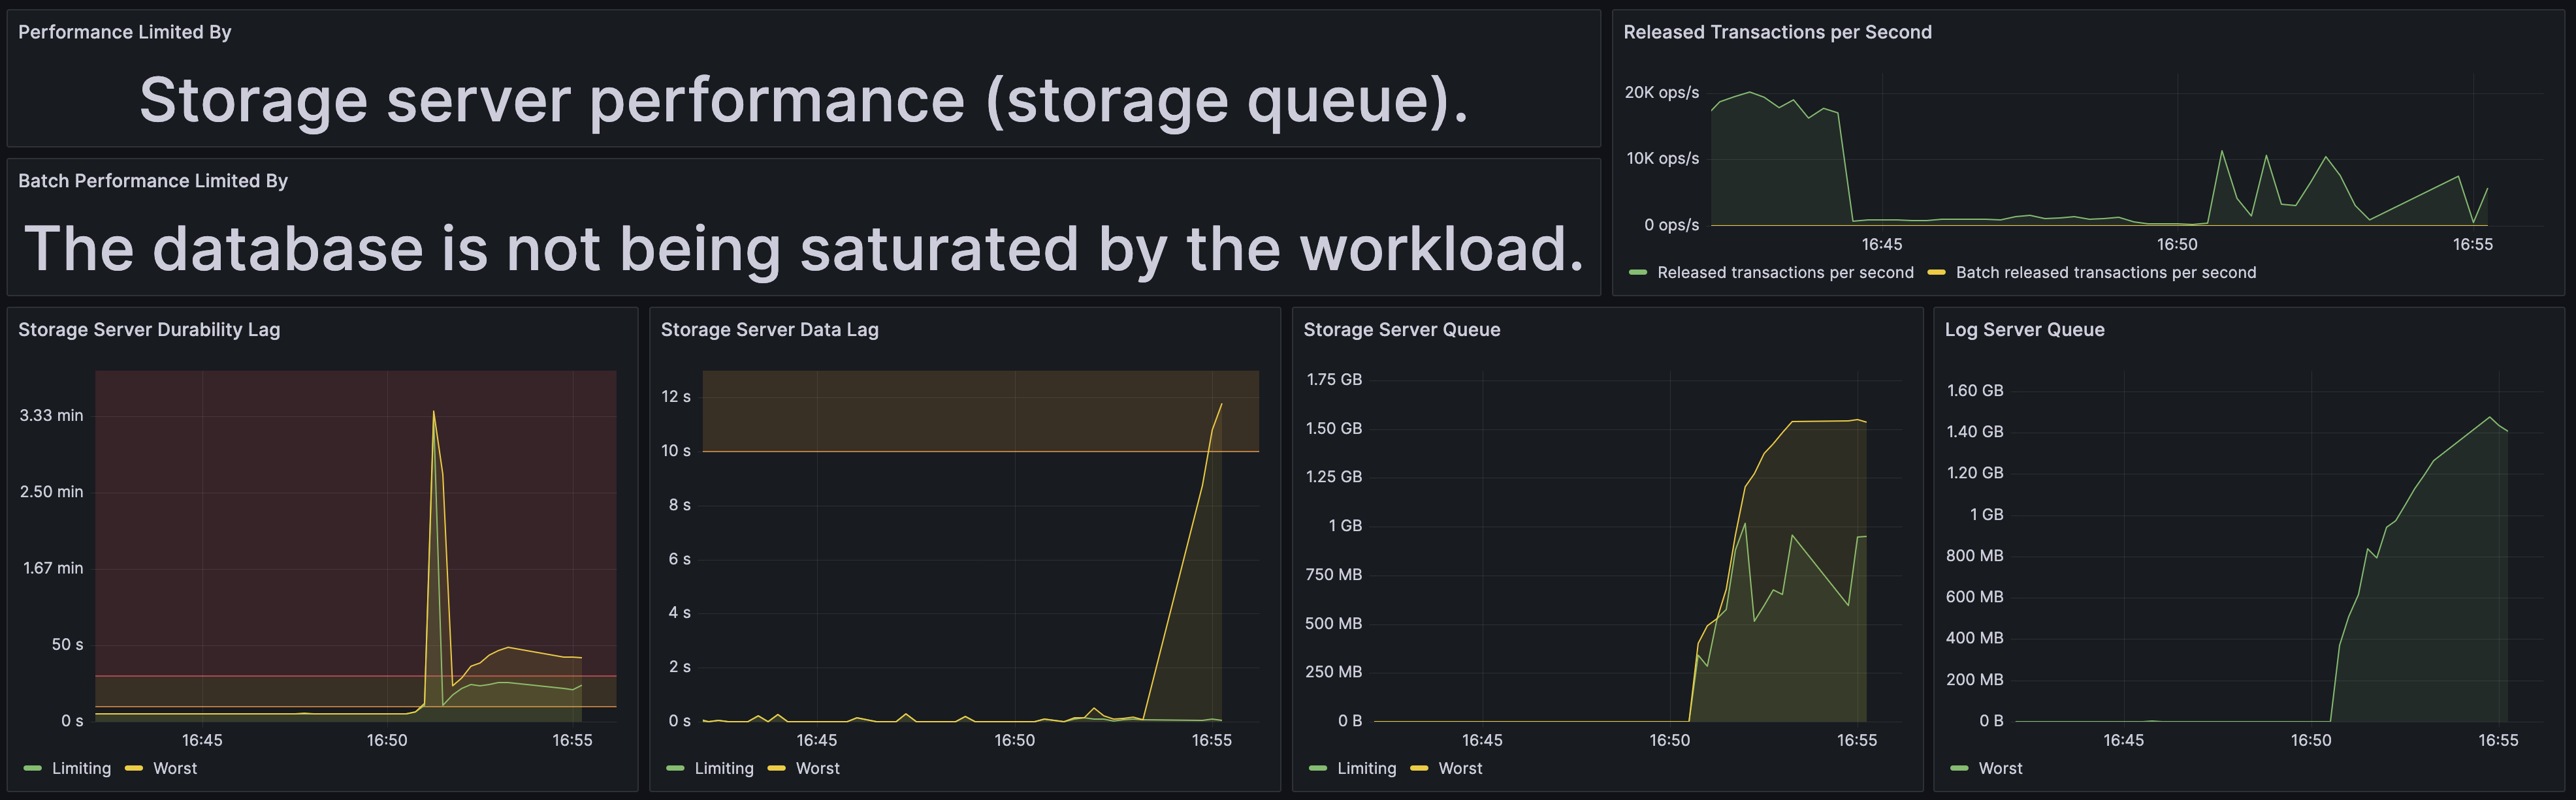Click green swatch beside Released transactions per second

point(1637,273)
